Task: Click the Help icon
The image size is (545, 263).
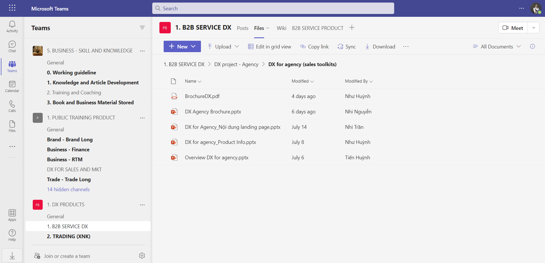Action: 12,235
